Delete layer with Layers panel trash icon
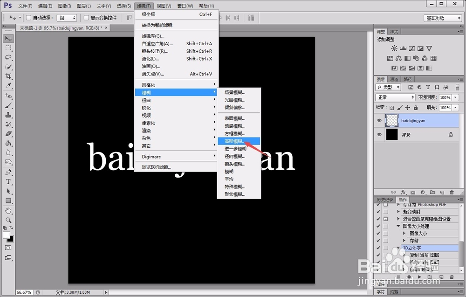The height and width of the screenshot is (297, 466). tap(452, 193)
